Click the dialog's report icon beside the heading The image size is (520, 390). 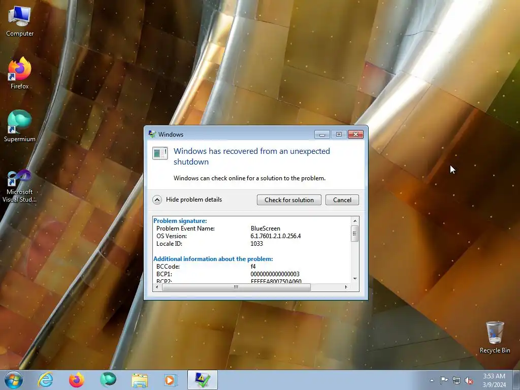160,153
